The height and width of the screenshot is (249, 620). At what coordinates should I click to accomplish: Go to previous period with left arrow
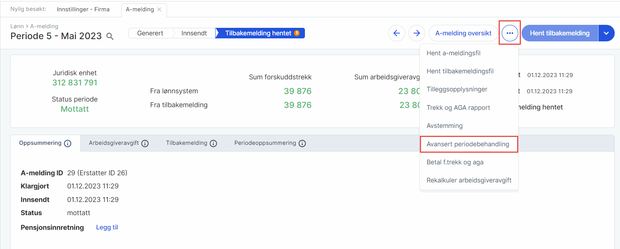click(396, 33)
